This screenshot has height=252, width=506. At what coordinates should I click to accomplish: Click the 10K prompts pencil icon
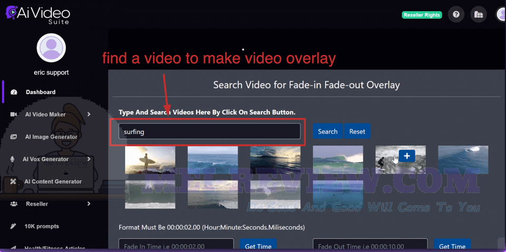pyautogui.click(x=13, y=226)
